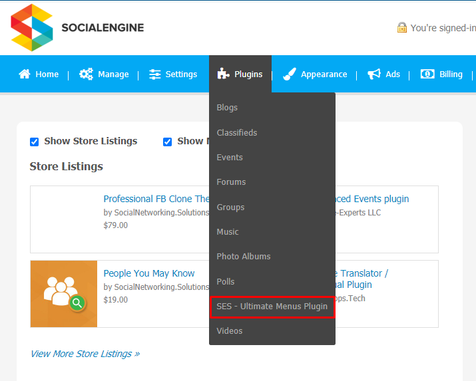Image resolution: width=476 pixels, height=381 pixels.
Task: Select Groups in the Plugins dropdown
Action: 230,207
